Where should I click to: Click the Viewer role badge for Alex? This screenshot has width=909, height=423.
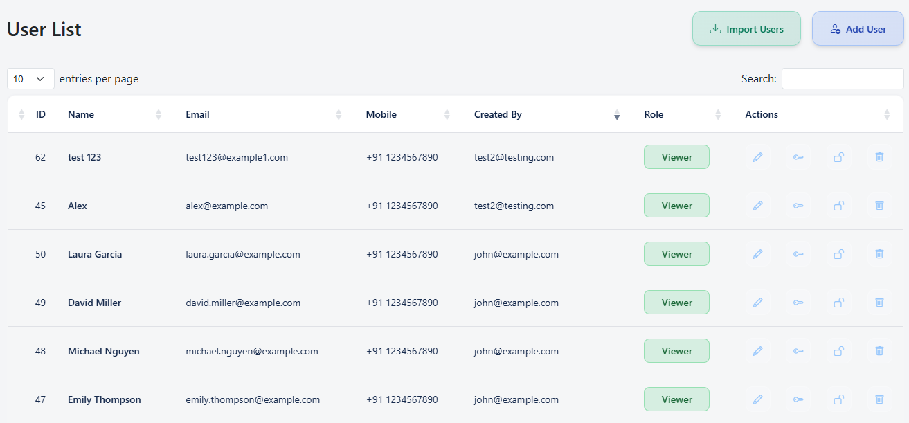(676, 206)
